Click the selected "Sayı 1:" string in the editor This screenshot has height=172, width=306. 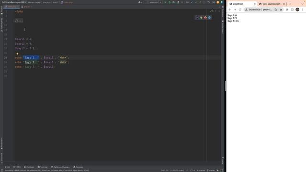[x=31, y=58]
